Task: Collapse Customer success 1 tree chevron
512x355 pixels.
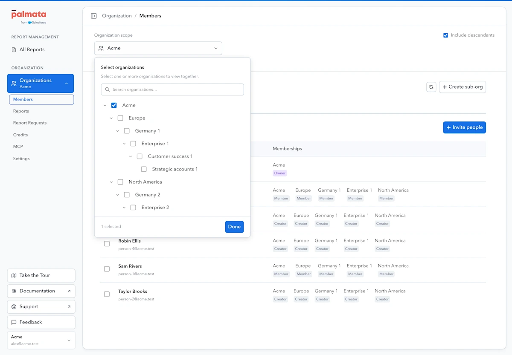Action: point(131,156)
